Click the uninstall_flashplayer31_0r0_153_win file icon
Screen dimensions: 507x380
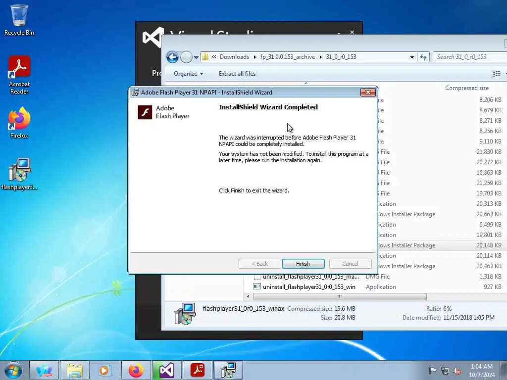[257, 286]
